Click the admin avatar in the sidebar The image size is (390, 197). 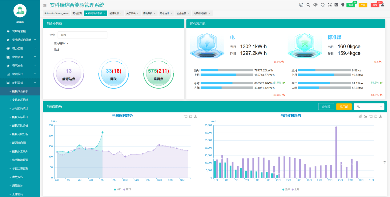(20, 11)
